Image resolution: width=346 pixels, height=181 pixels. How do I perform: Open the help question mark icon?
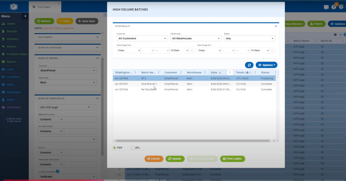334,7
